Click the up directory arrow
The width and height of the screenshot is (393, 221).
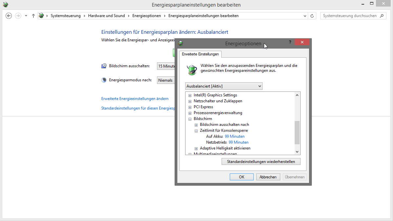click(33, 16)
